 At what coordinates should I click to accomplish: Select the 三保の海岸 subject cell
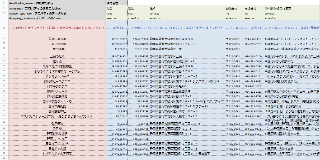(x=57, y=49)
